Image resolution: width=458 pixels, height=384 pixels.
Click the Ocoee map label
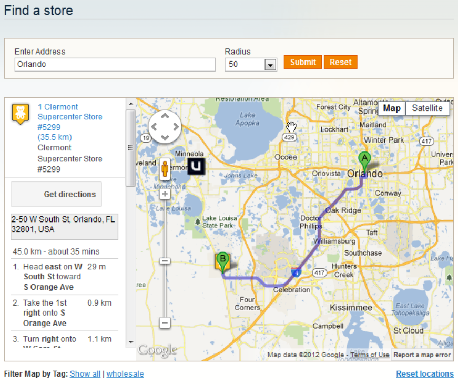[286, 157]
